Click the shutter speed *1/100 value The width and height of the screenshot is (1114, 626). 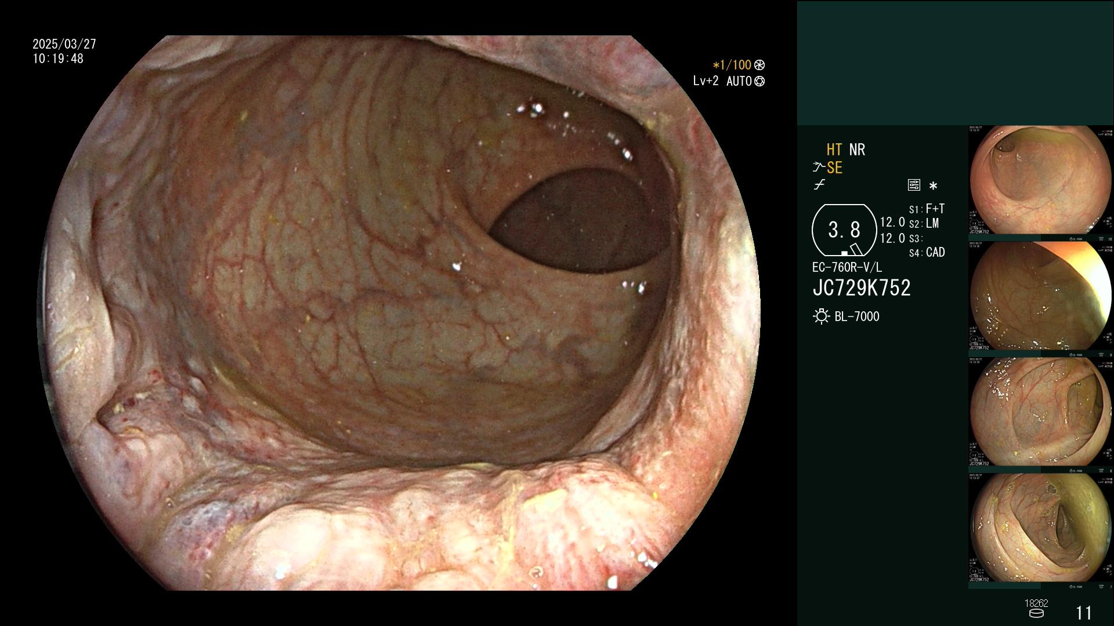pos(732,65)
